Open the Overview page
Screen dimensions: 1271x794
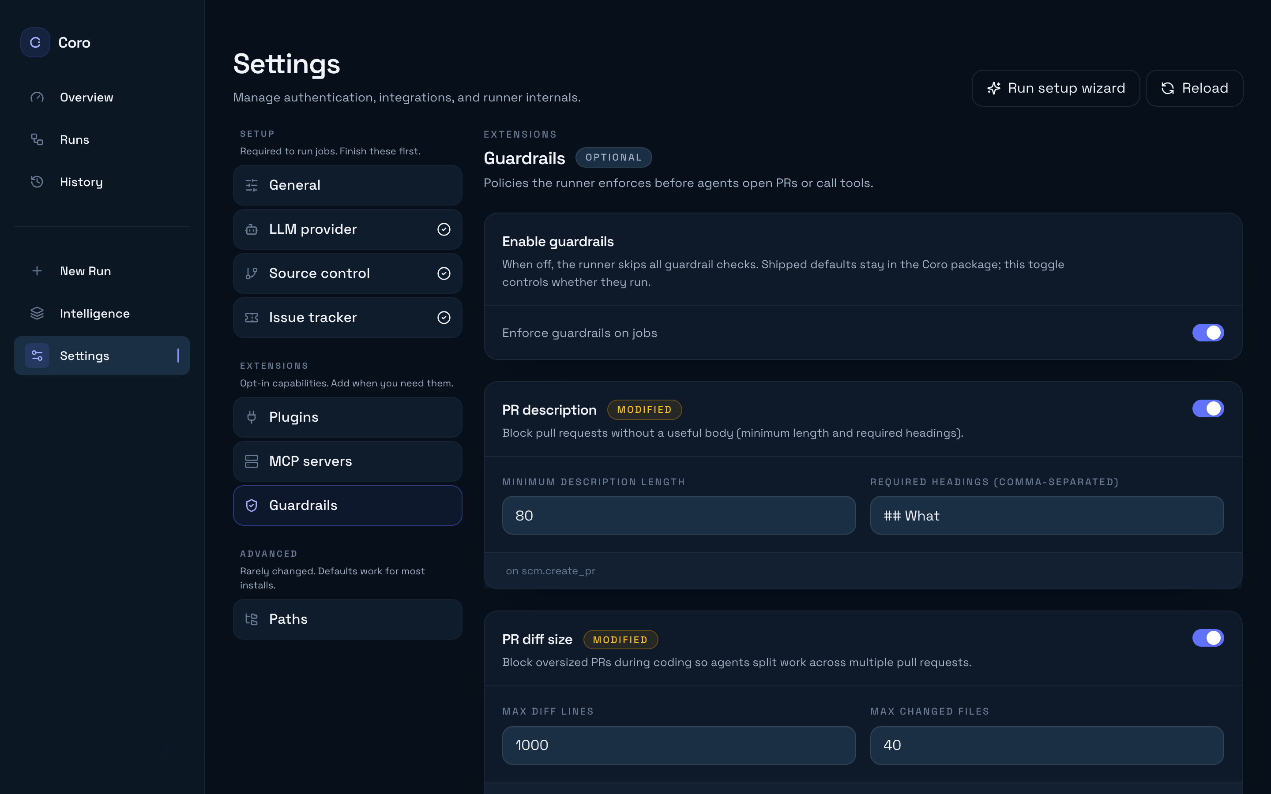(x=102, y=97)
